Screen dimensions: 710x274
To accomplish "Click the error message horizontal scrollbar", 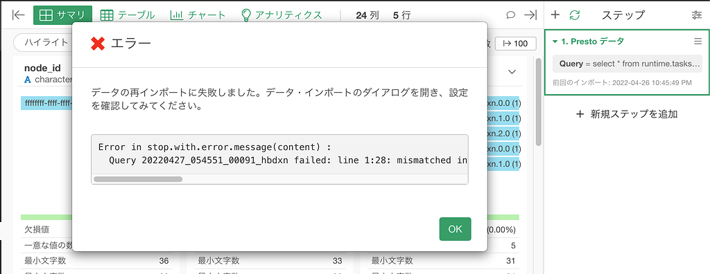I will 138,179.
